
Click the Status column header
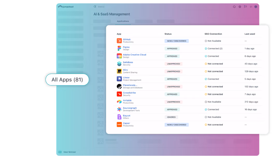tap(168, 34)
